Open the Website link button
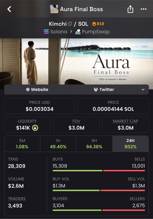 (x=37, y=90)
